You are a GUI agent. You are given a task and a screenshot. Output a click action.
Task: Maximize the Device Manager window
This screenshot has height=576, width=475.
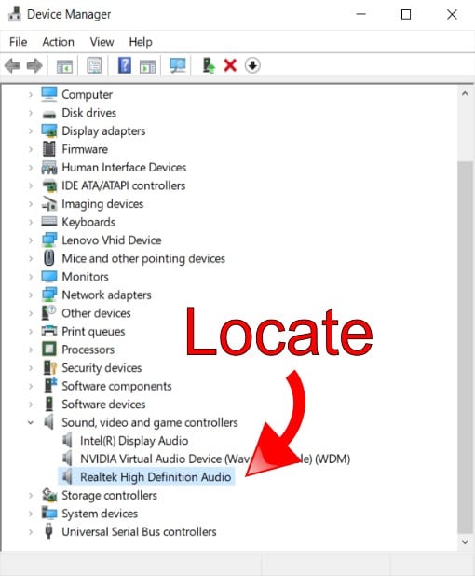pyautogui.click(x=406, y=15)
